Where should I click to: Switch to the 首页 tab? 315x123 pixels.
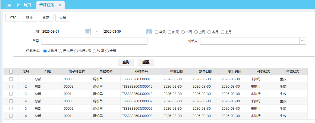[24, 5]
